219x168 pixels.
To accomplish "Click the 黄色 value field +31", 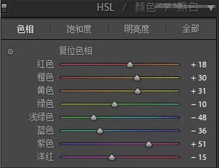I will point(199,91).
